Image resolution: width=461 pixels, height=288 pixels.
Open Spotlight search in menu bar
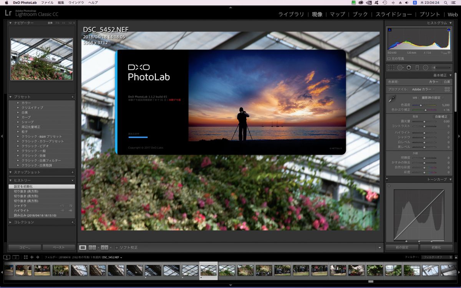(445, 2)
